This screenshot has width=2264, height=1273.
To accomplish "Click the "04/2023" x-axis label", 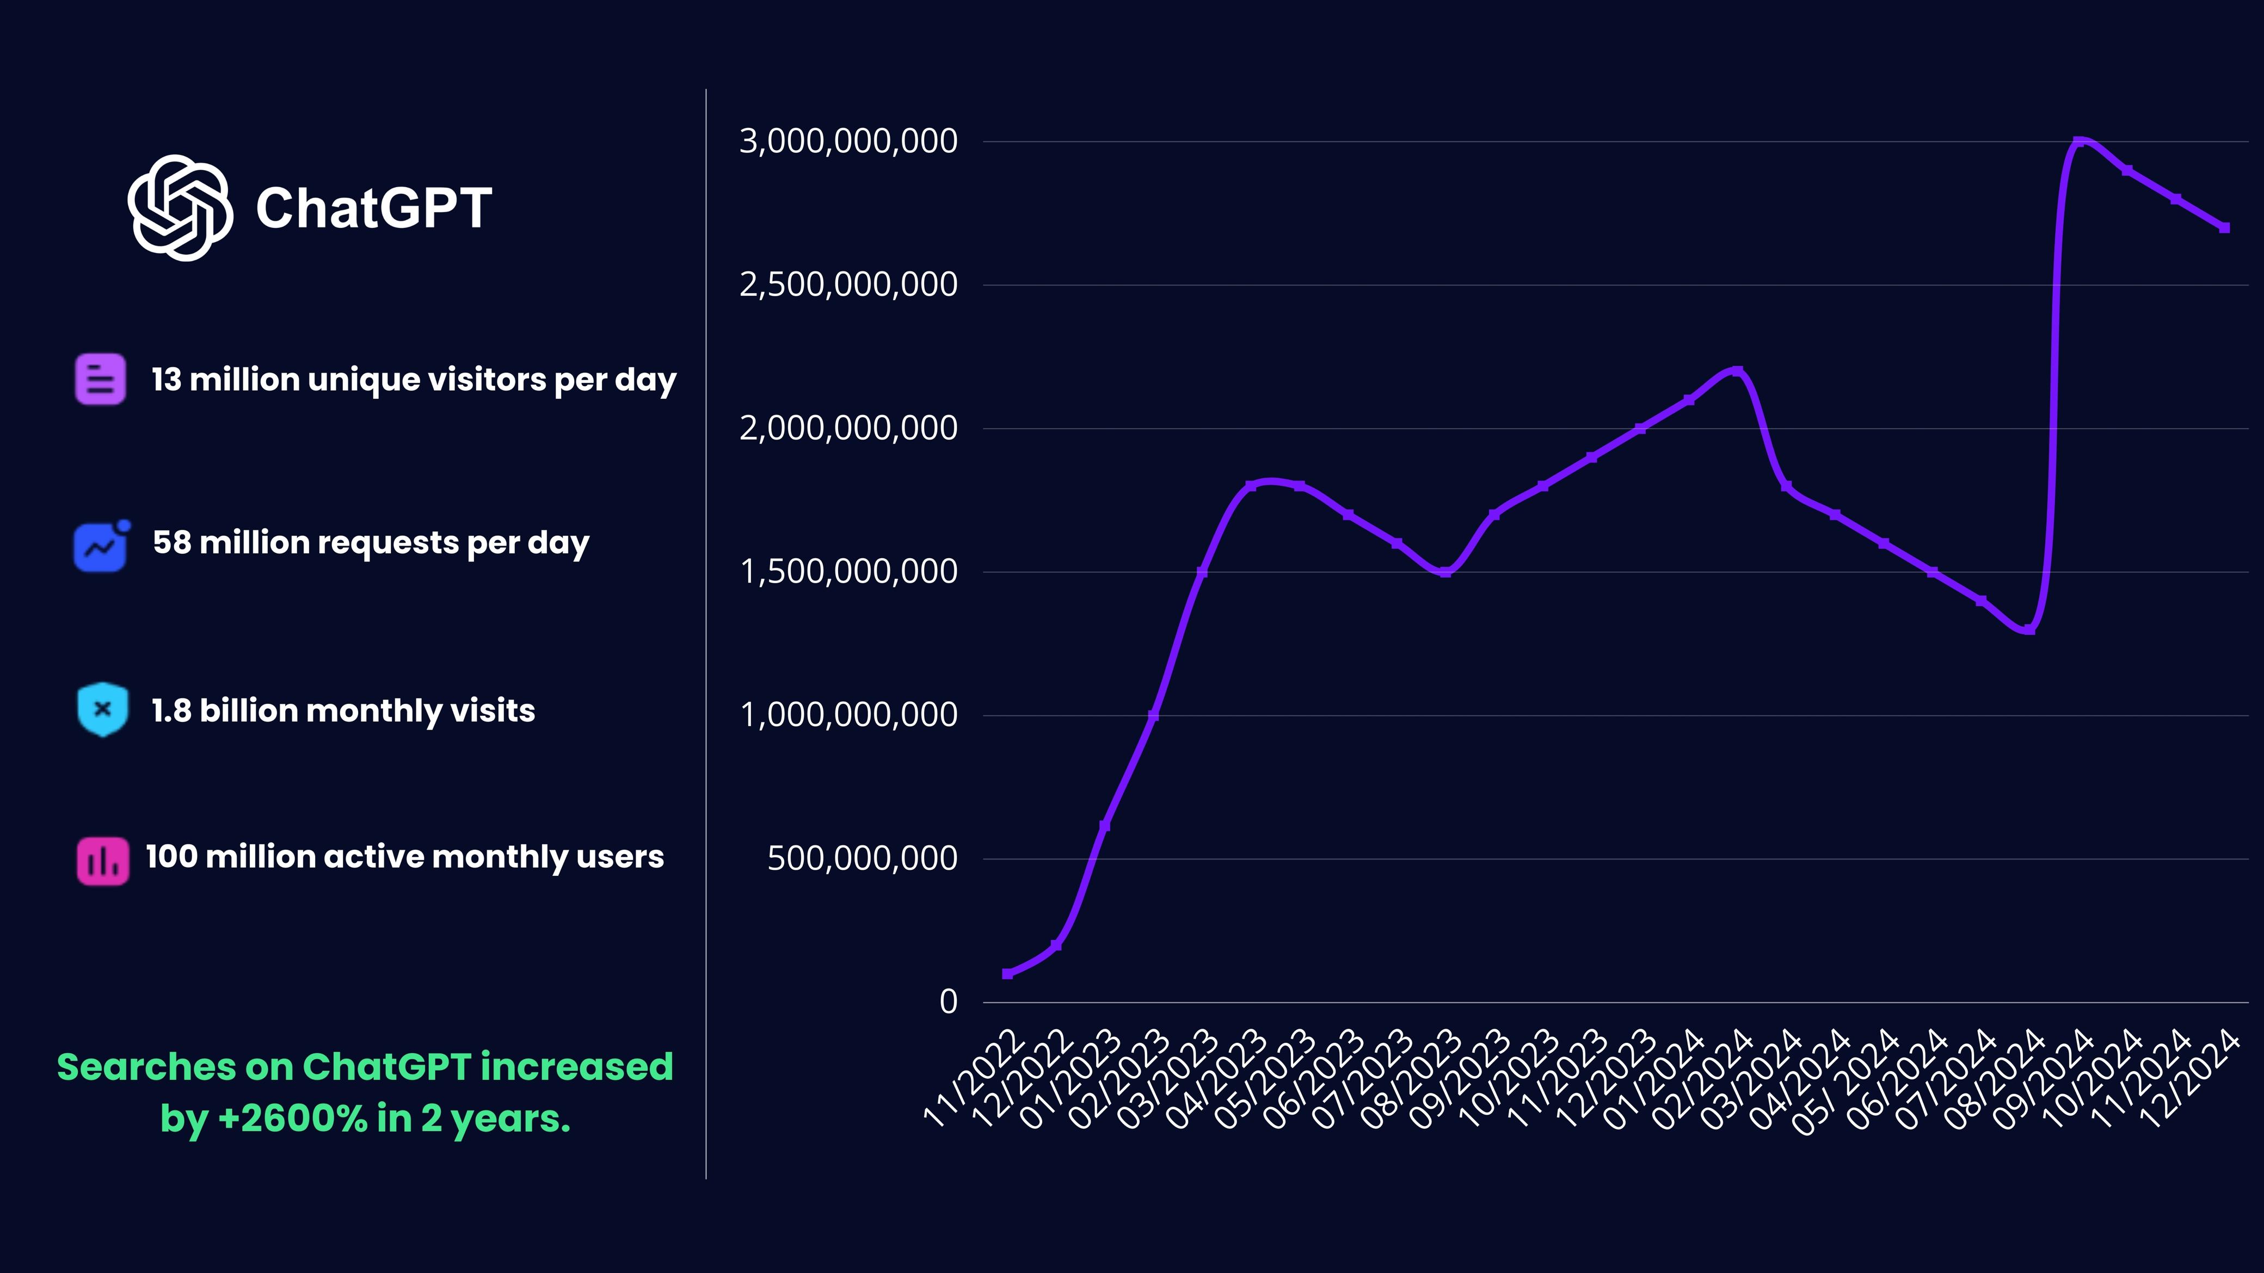I will tap(1216, 1079).
